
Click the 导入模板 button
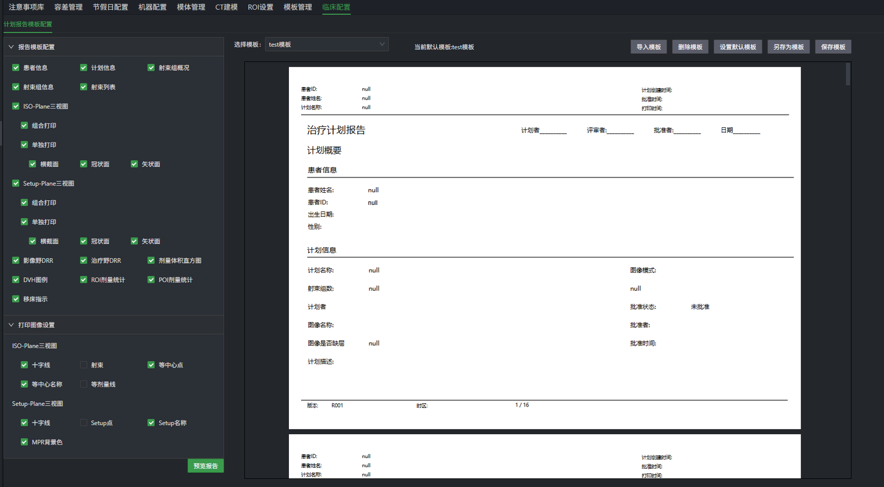[649, 47]
